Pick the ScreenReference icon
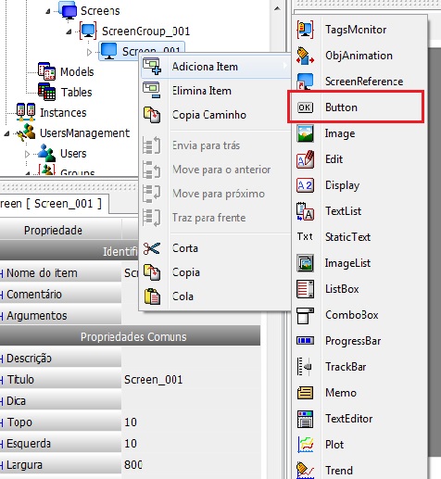Screen dimensions: 441x479 pyautogui.click(x=305, y=82)
